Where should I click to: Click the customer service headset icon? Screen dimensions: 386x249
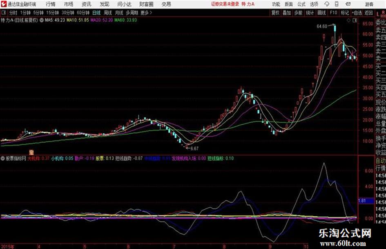(x=327, y=4)
